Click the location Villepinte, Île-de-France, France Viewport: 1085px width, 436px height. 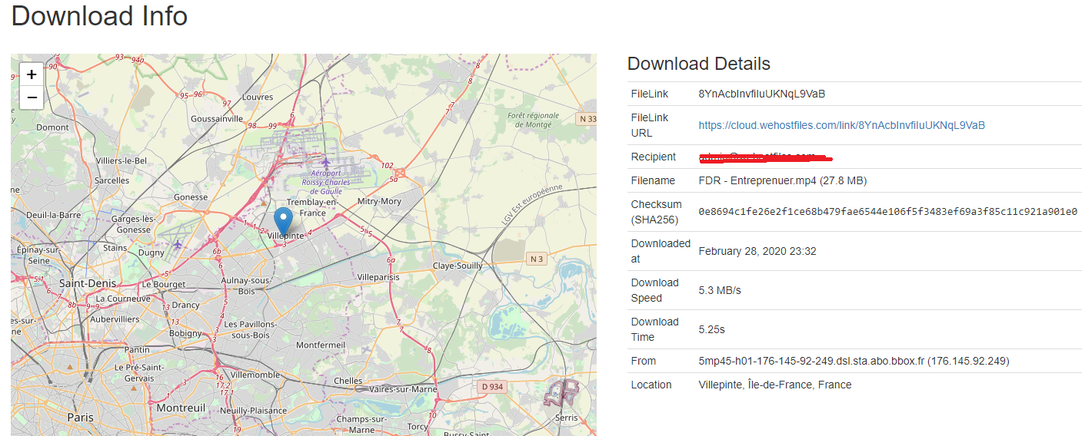coord(774,385)
